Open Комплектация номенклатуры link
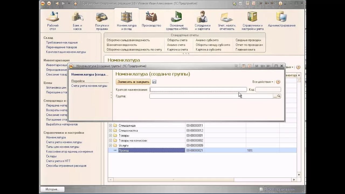The image size is (345, 194). click(x=66, y=52)
